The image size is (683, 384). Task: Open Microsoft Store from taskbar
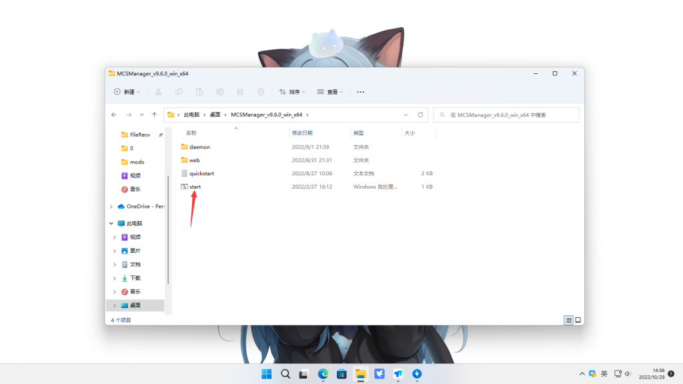(x=341, y=374)
